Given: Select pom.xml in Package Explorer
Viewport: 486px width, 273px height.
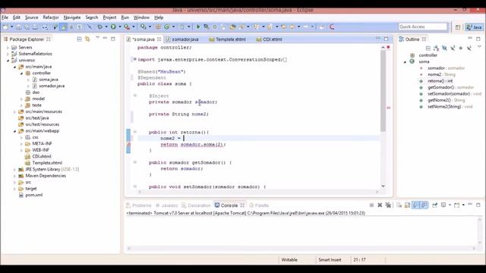Looking at the screenshot, I should [x=30, y=195].
